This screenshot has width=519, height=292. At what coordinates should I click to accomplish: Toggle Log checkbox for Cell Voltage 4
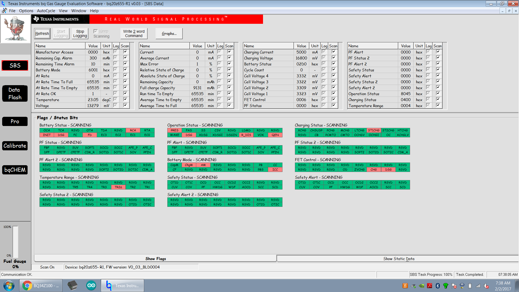pyautogui.click(x=324, y=75)
